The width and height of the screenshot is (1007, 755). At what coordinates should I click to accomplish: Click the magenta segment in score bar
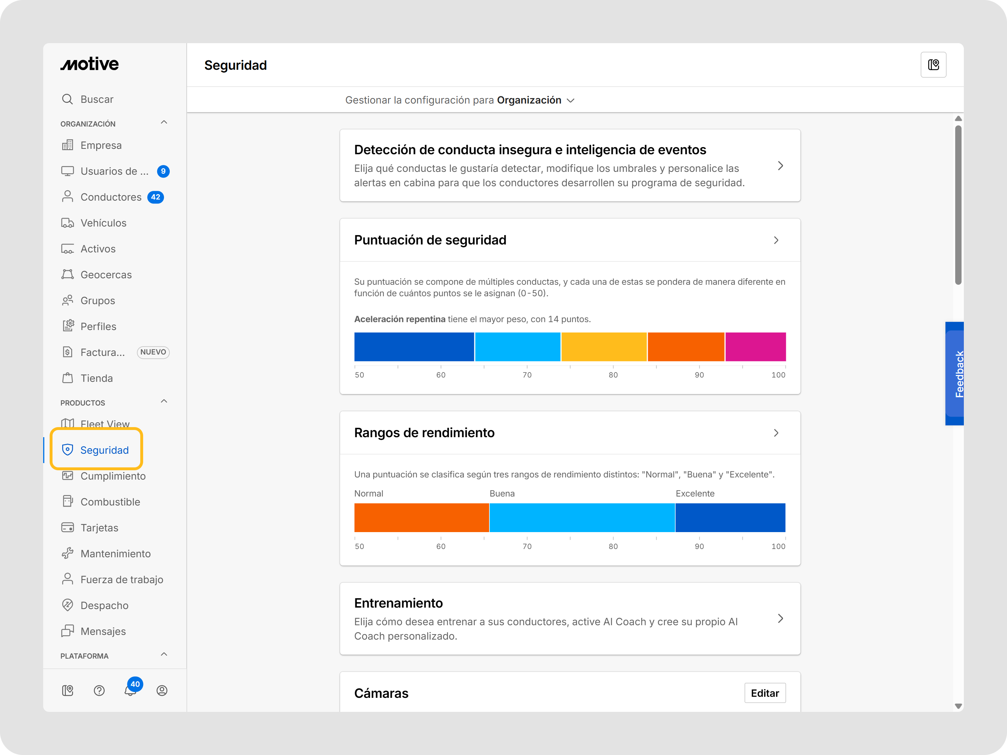tap(755, 347)
